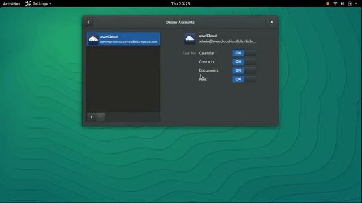Click the ownCloud cloud icon in account list
Image resolution: width=362 pixels, height=203 pixels.
[93, 39]
